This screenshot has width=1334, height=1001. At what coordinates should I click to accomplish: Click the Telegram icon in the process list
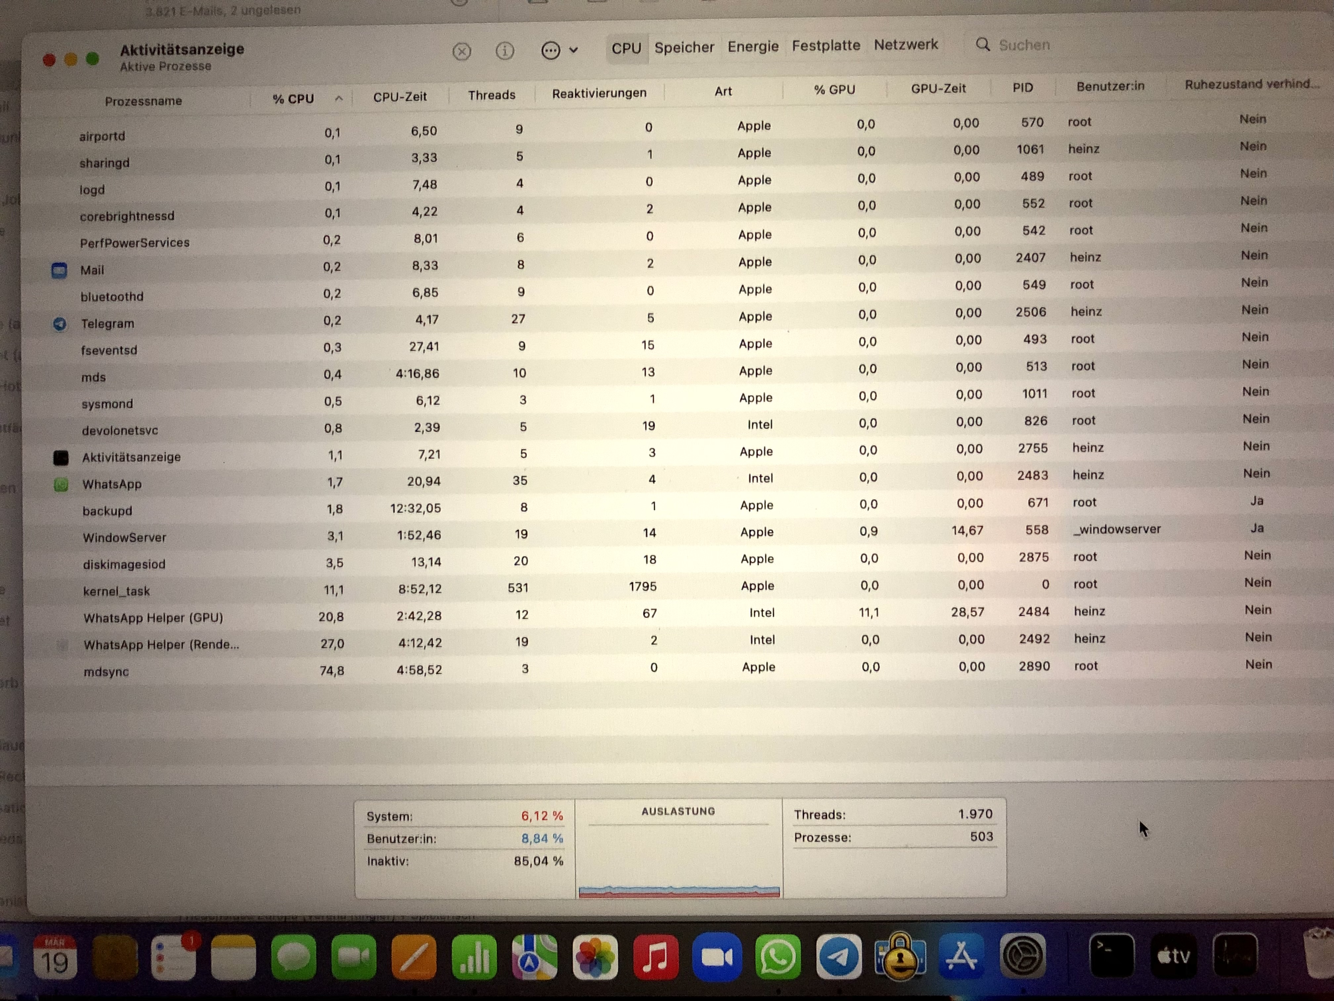pos(60,324)
